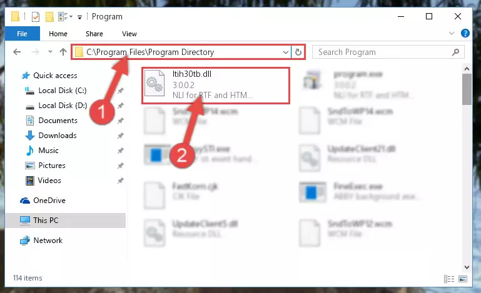The image size is (481, 293).
Task: Open the Help question mark
Action: [465, 33]
